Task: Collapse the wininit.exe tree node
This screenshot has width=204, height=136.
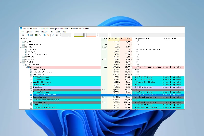Action: (x=21, y=62)
